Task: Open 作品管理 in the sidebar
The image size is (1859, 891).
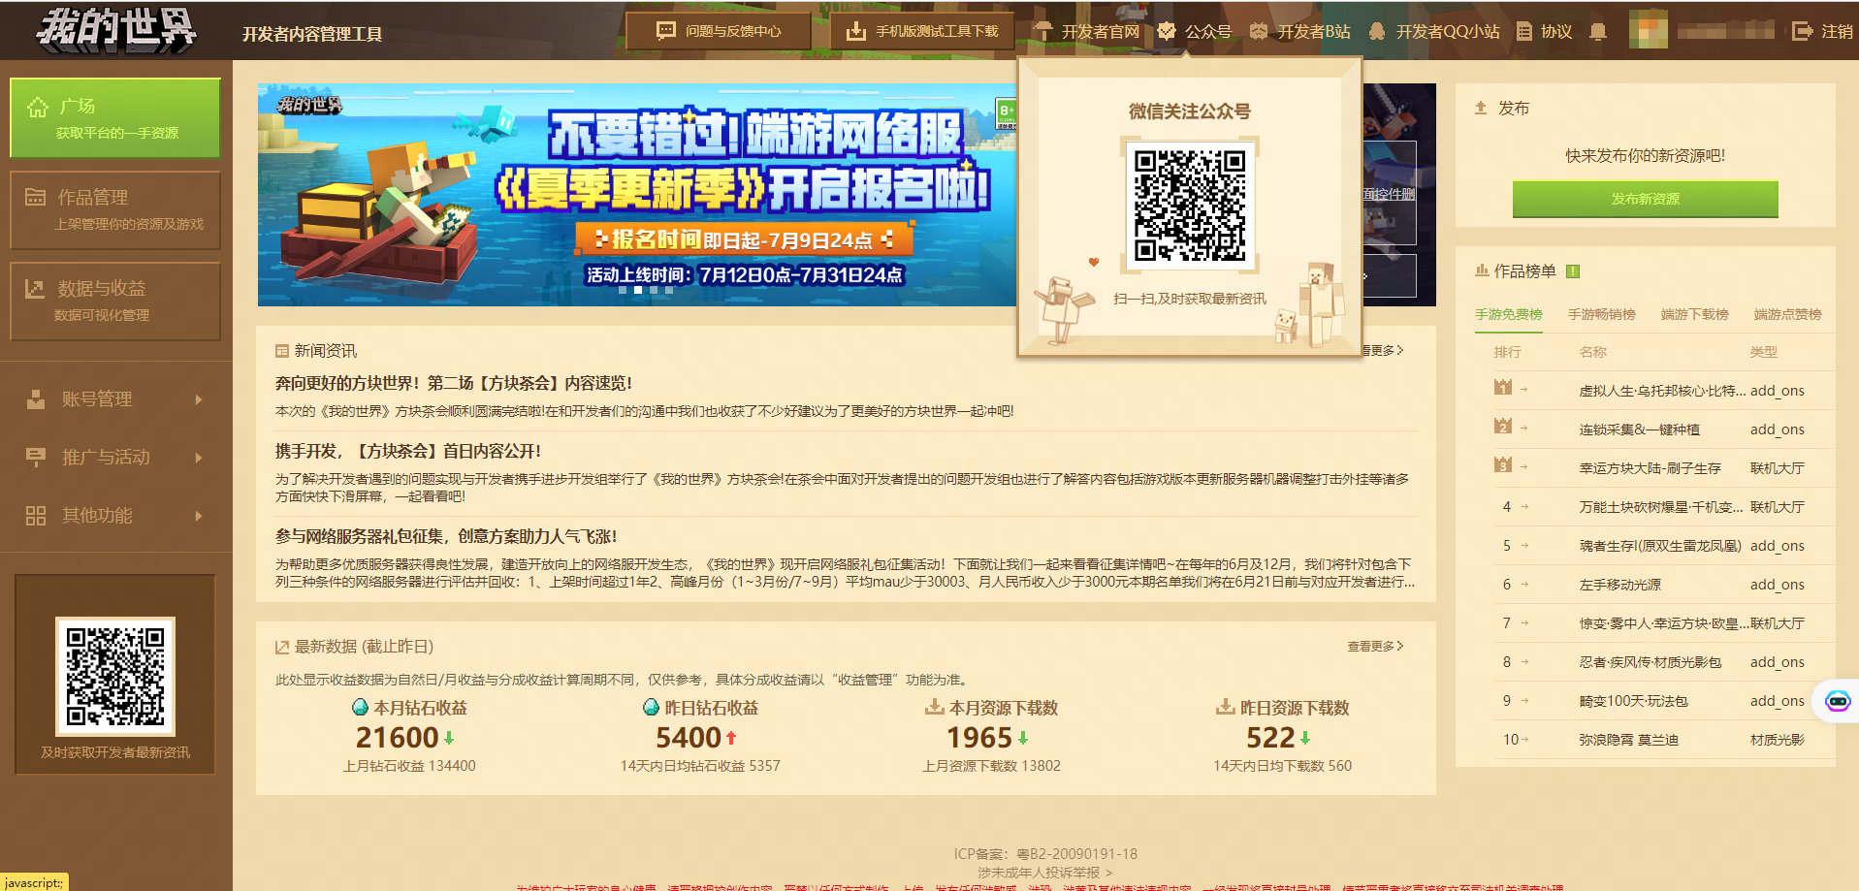Action: (115, 209)
